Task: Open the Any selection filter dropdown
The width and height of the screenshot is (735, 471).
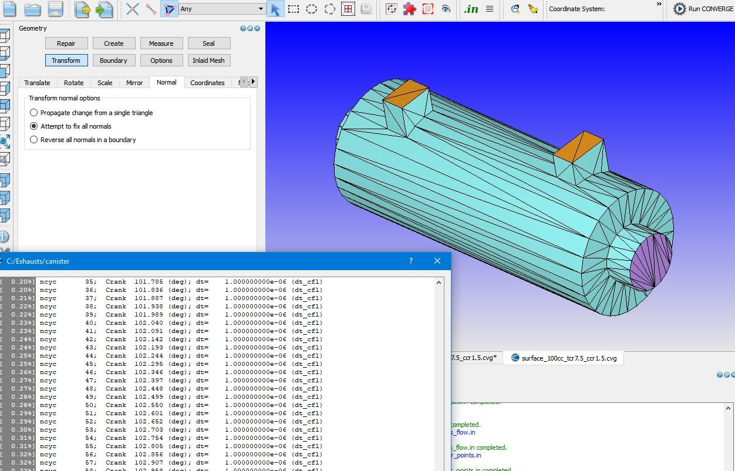Action: coord(261,9)
